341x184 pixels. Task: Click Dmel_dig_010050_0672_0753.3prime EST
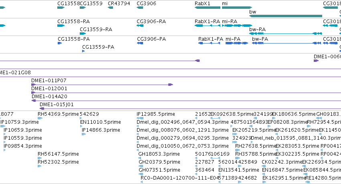click(138, 150)
